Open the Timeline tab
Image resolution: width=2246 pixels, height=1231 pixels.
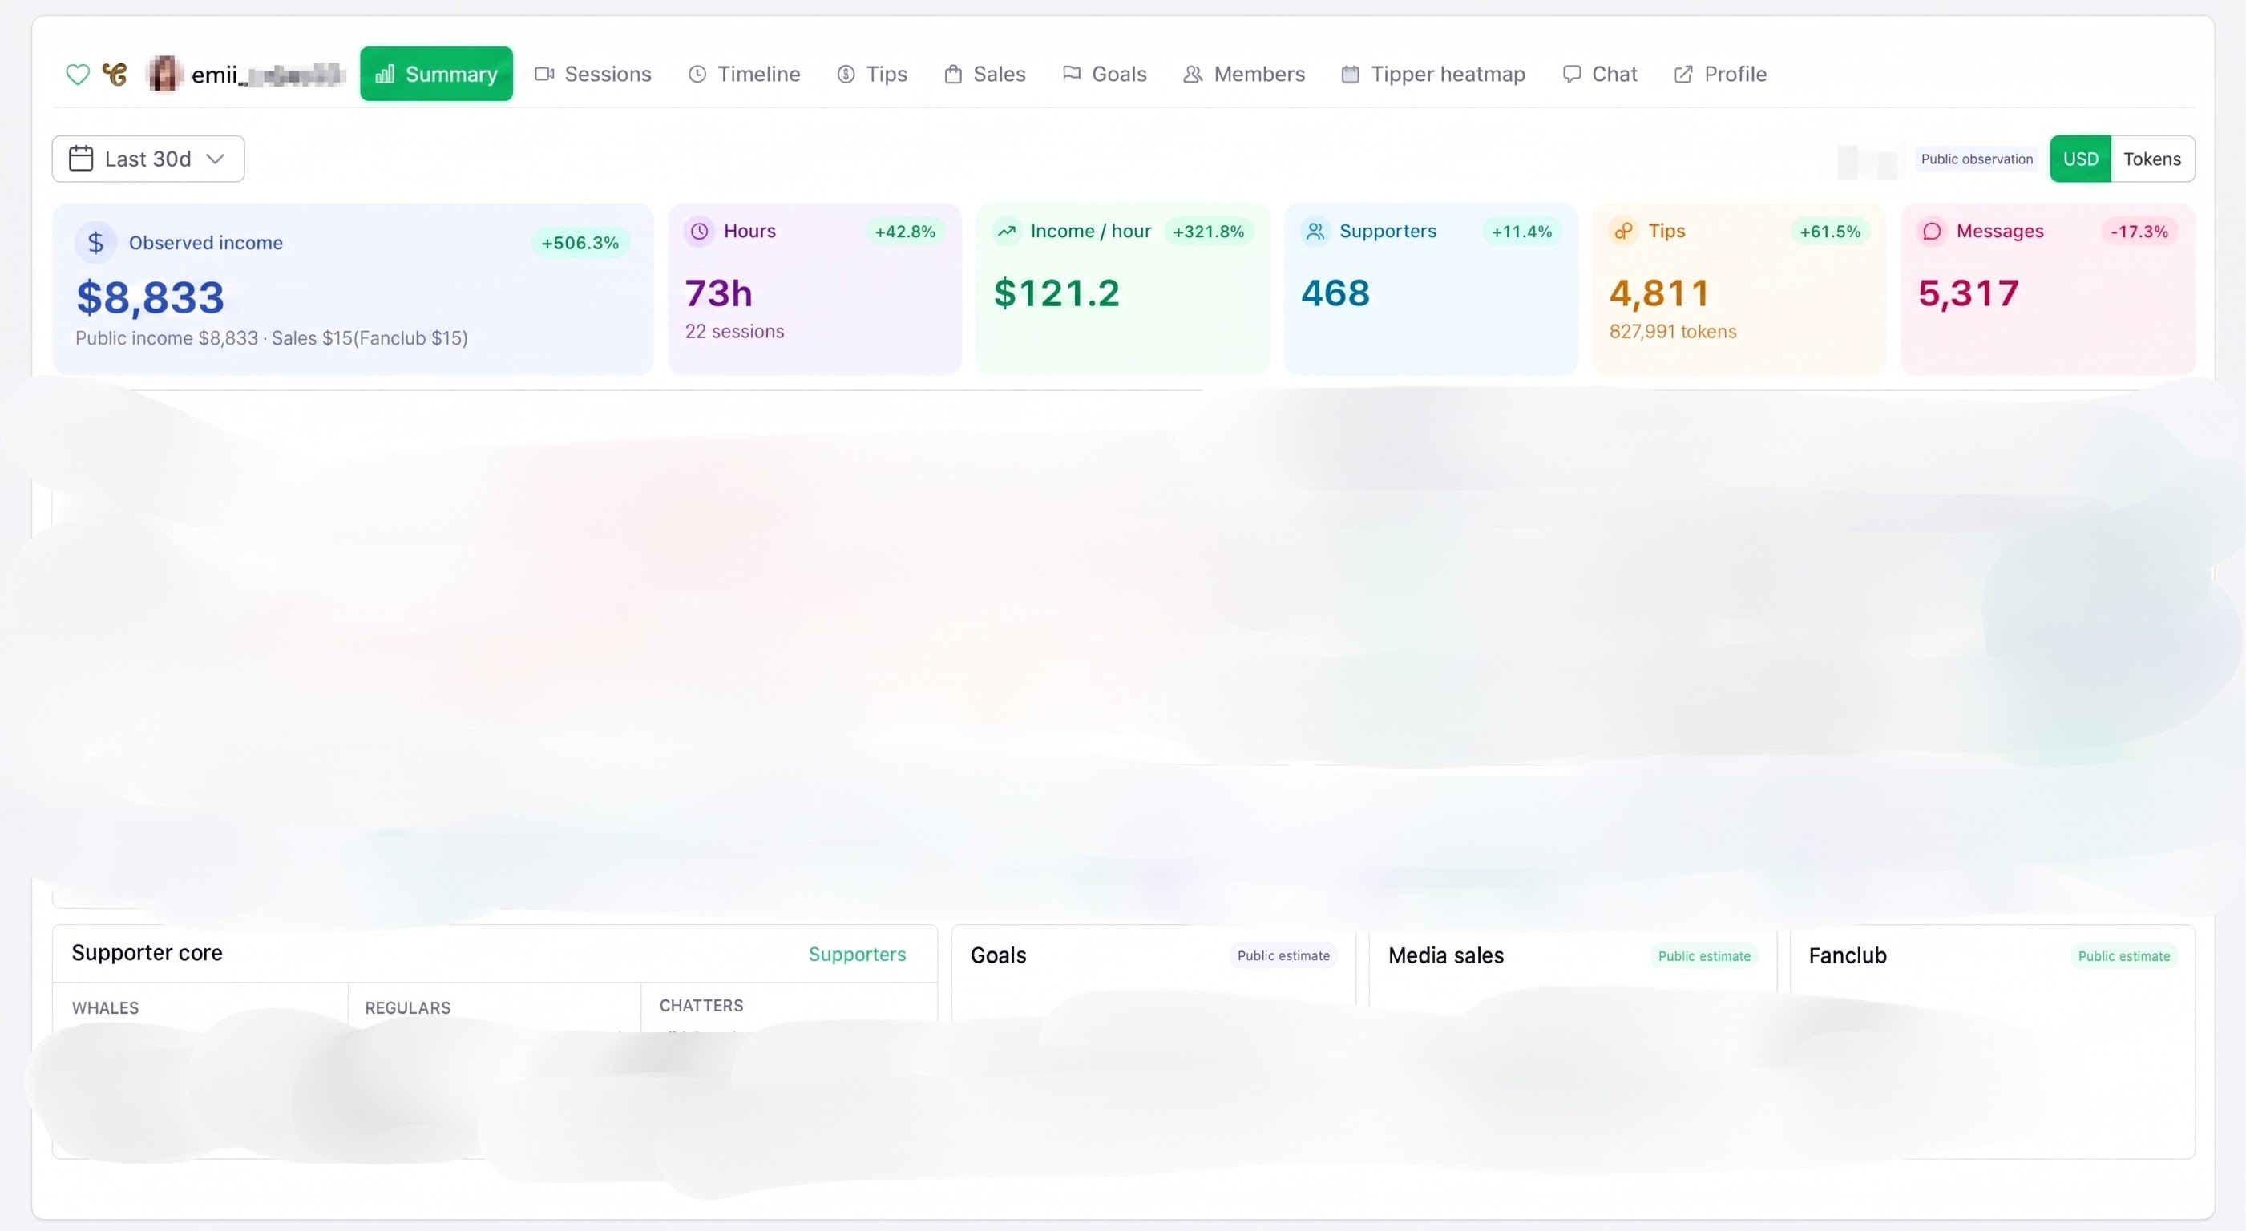[744, 74]
